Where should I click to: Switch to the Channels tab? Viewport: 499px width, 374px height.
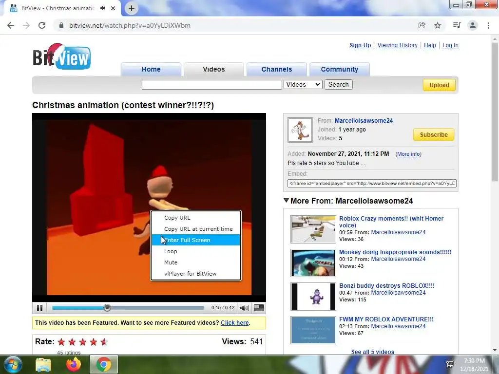pos(277,69)
